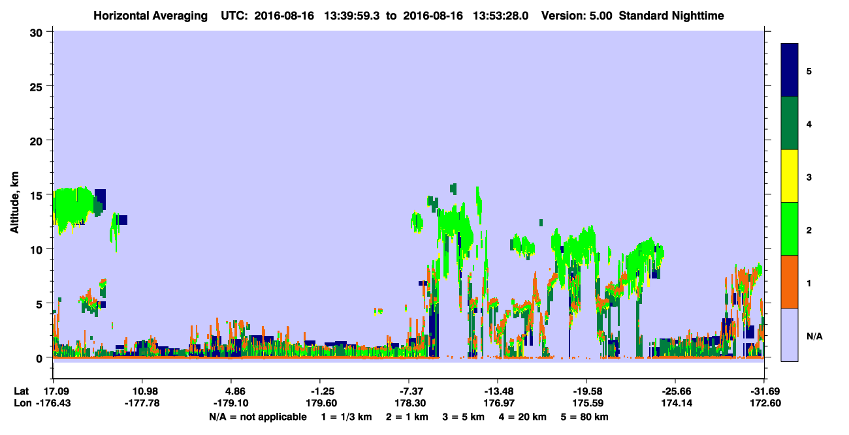Click the dark blue color bar segment labeled 5
The width and height of the screenshot is (849, 435).
click(x=790, y=70)
